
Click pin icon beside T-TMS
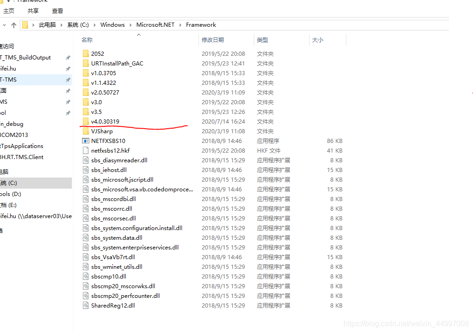[x=68, y=80]
